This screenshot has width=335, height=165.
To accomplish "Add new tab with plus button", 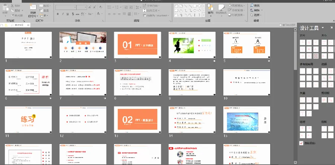I will (28, 25).
